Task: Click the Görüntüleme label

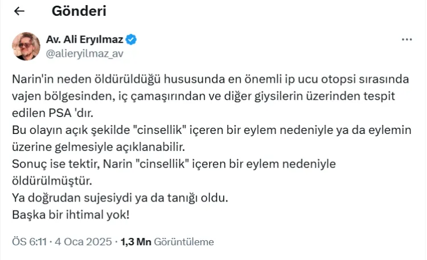Action: click(184, 242)
